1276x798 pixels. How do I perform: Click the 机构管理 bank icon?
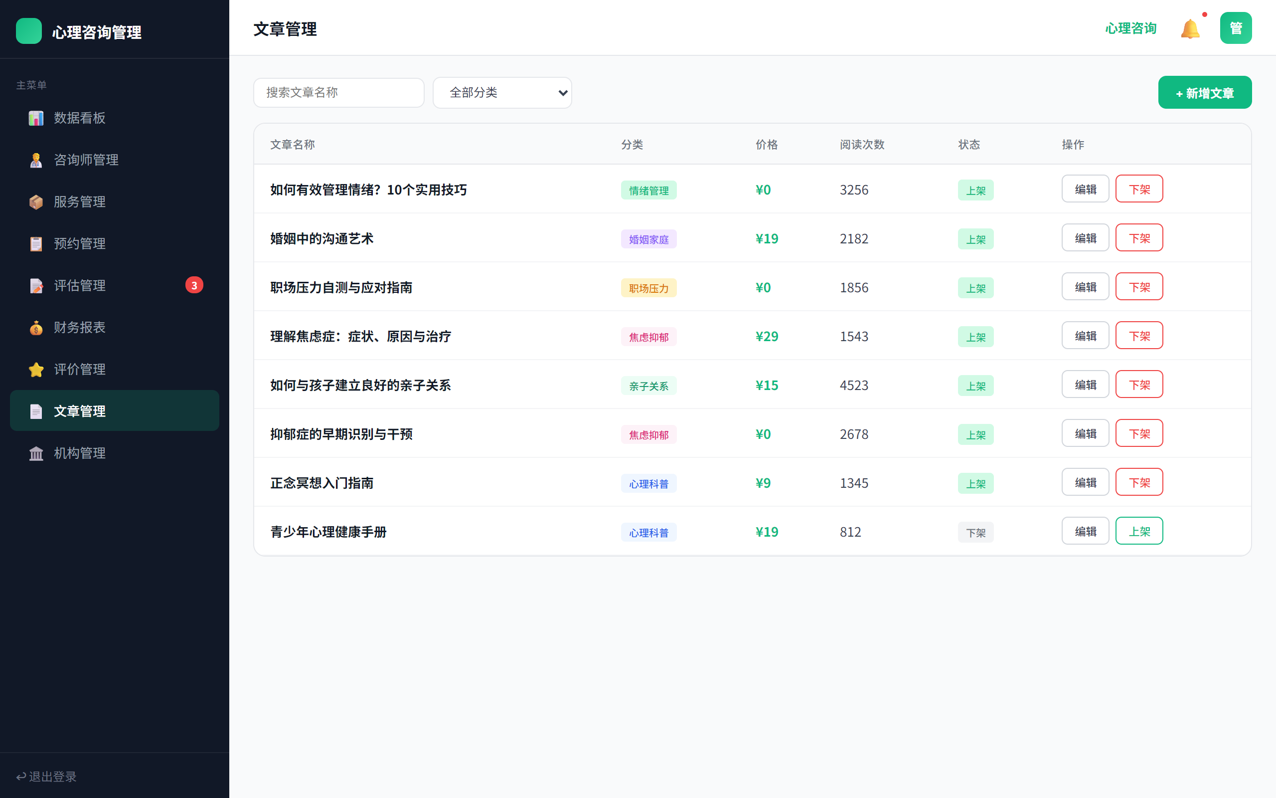tap(36, 453)
